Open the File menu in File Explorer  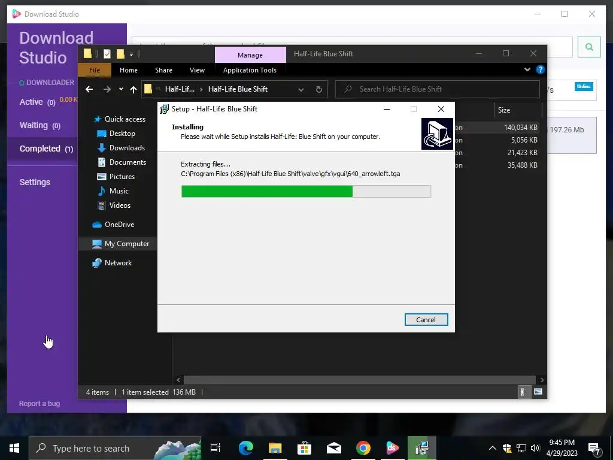[x=94, y=70]
